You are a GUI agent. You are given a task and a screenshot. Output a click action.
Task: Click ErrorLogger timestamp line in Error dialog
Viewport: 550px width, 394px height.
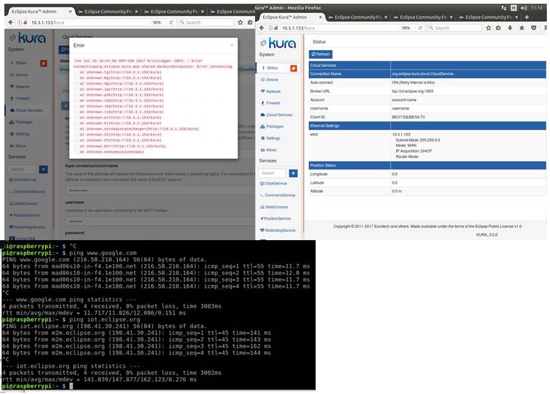[x=139, y=61]
